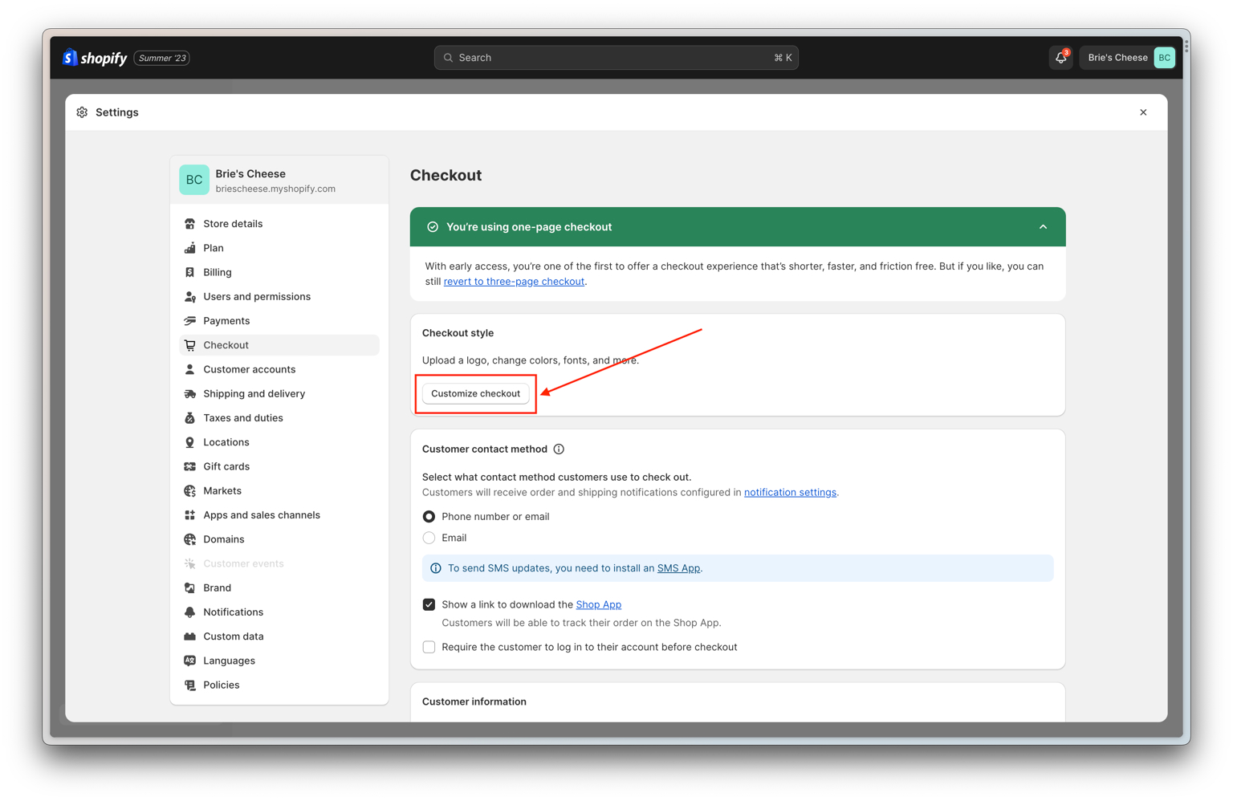Click the Shipping and delivery truck icon
1233x801 pixels.
tap(190, 394)
